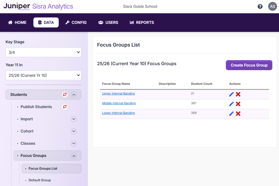Click the Publish Students sync icon
Viewport: 279px width, 186px height.
tap(65, 107)
